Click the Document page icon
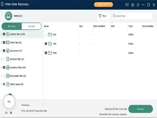The width and height of the screenshot is (157, 118). [8, 51]
